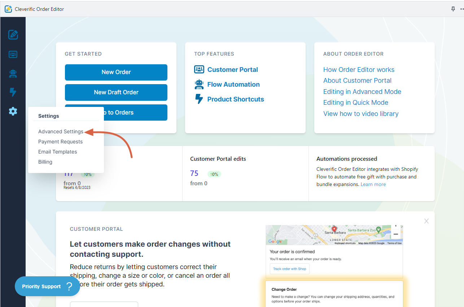Pin the app window using the pin icon
This screenshot has width=464, height=307.
(453, 9)
